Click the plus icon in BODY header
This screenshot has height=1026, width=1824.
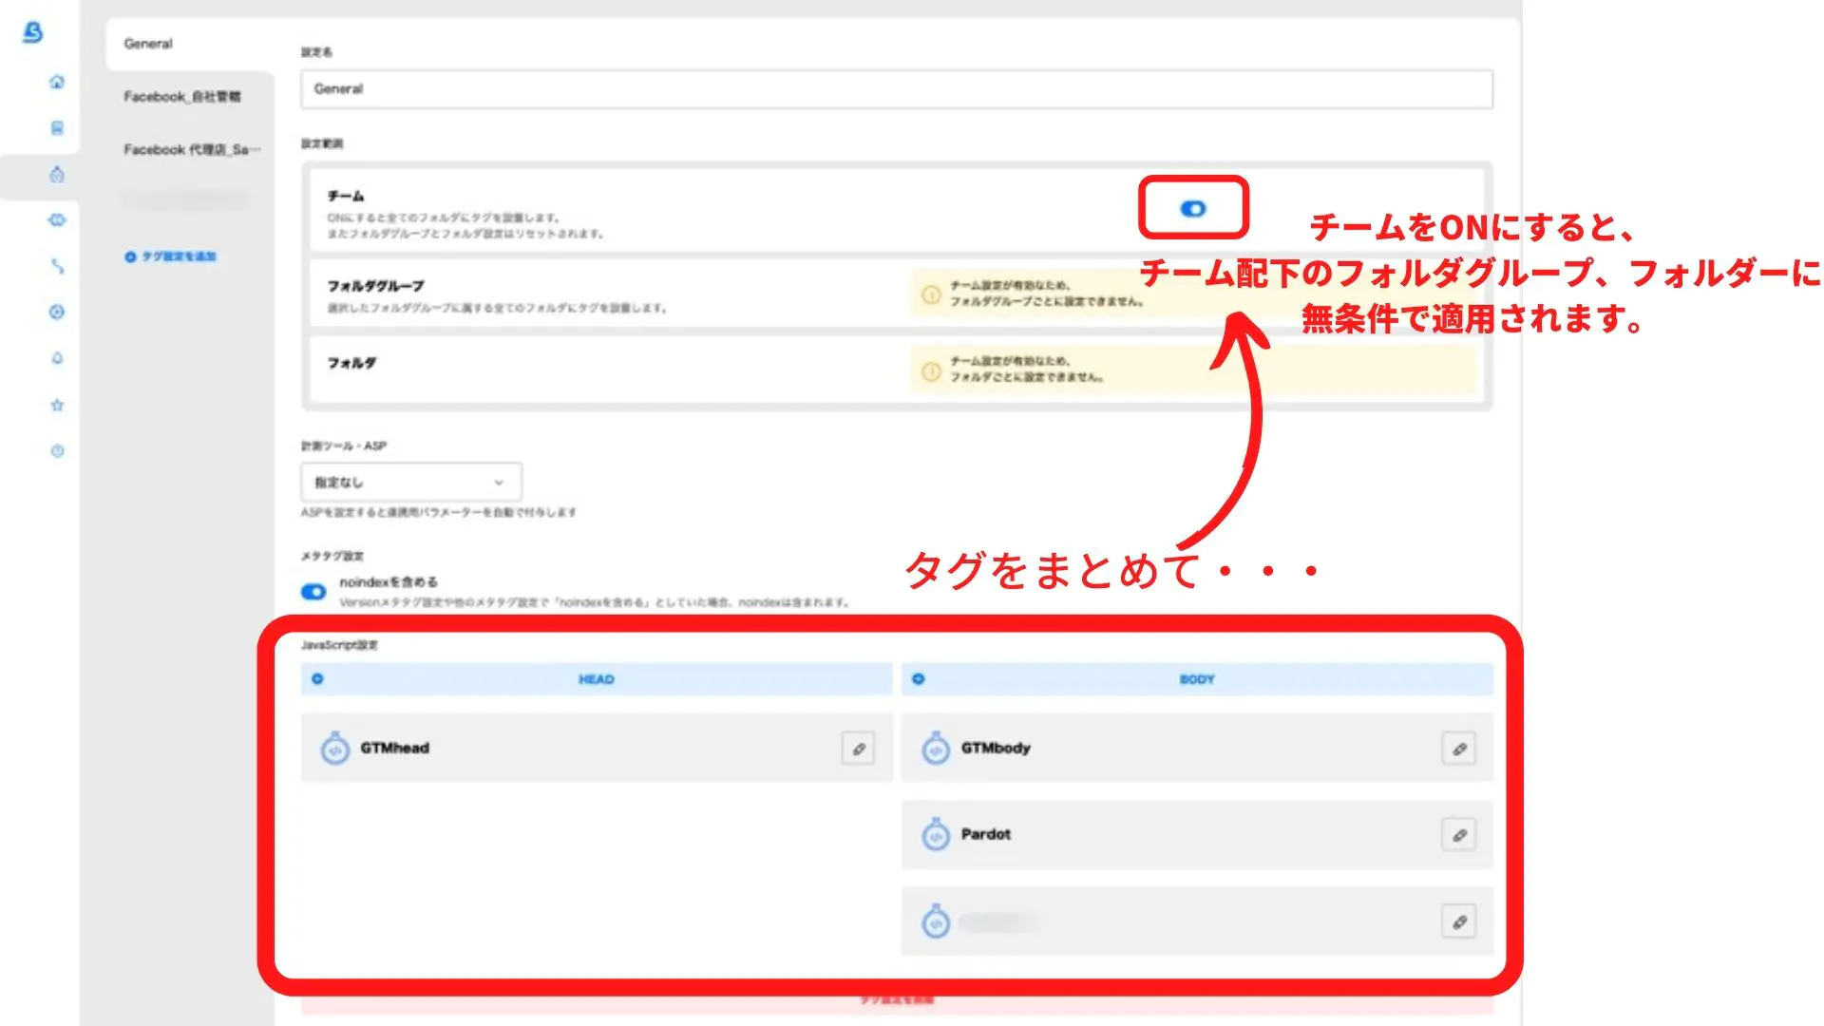[x=918, y=679]
